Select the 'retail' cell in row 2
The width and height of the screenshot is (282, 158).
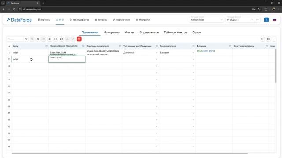30,59
